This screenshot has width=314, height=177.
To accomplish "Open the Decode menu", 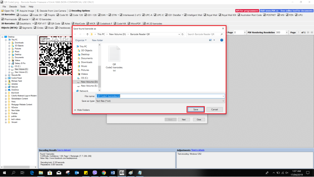I will [x=13, y=6].
